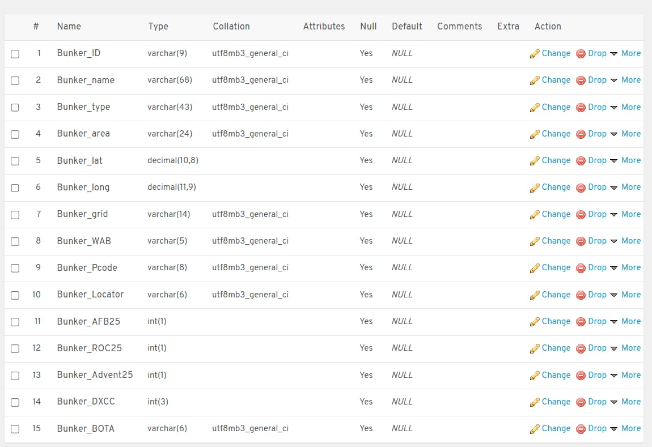Click the Bunker_name field name cell
Screen dimensions: 652x447
[x=86, y=80]
